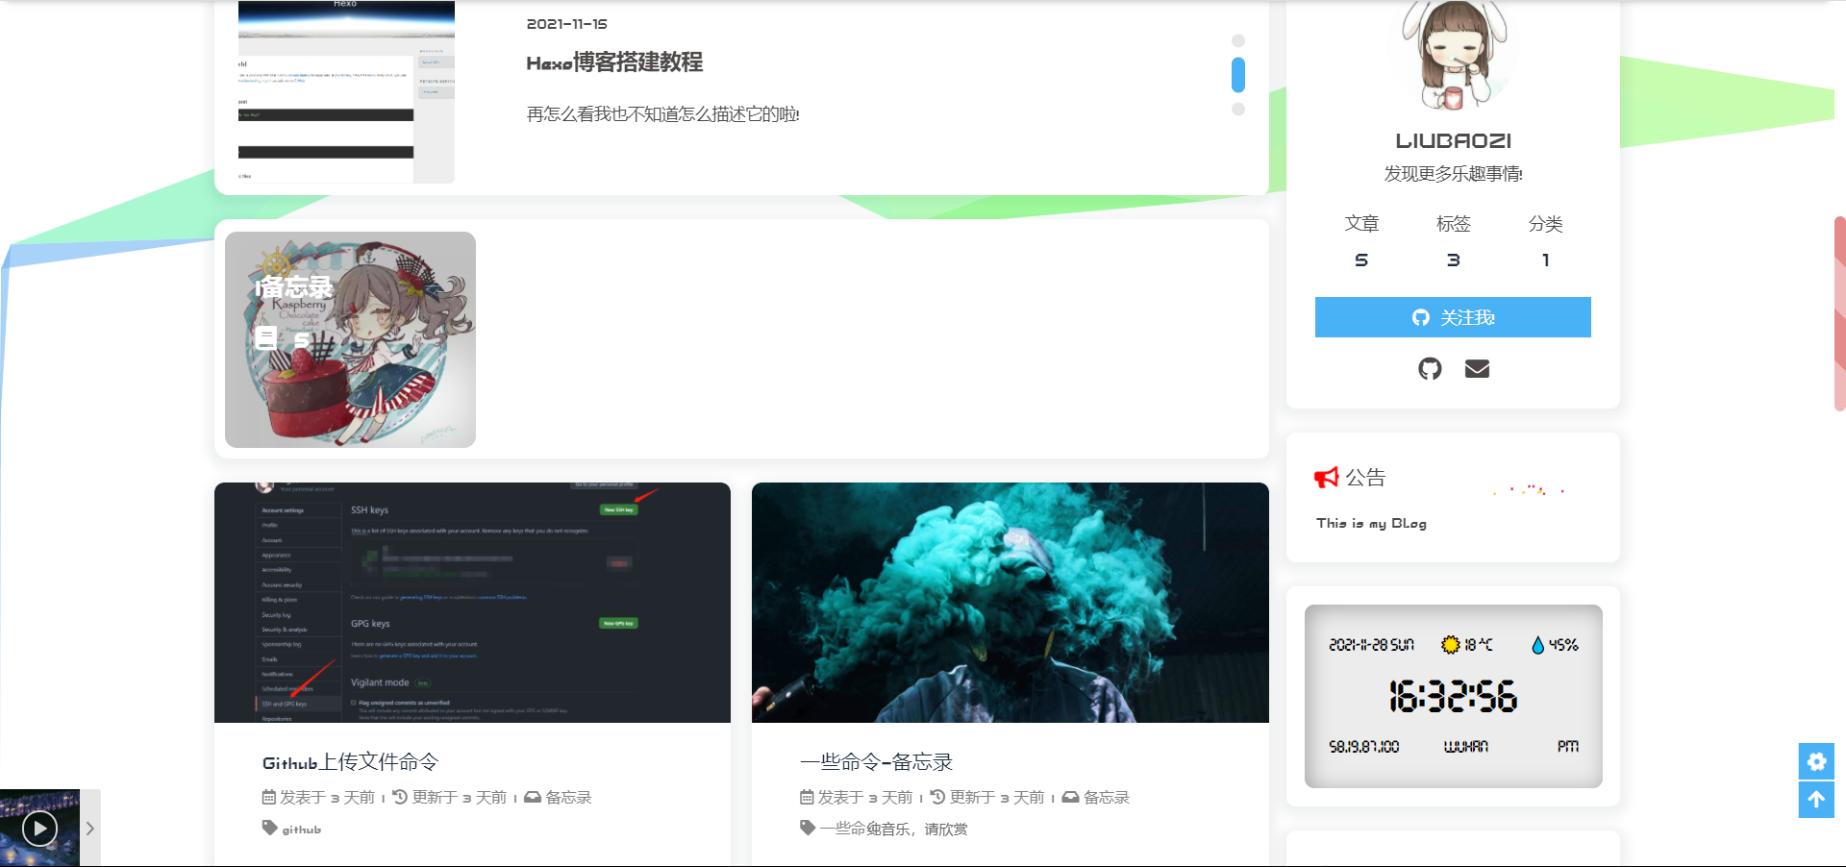Select the active blue carousel pagination bullet
The height and width of the screenshot is (867, 1846).
point(1238,75)
